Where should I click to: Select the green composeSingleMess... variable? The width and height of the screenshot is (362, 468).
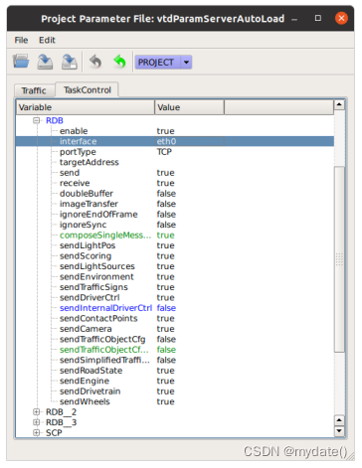tap(105, 235)
